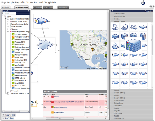Select The Americas group in tree
The height and width of the screenshot is (121, 155).
[x=17, y=26]
